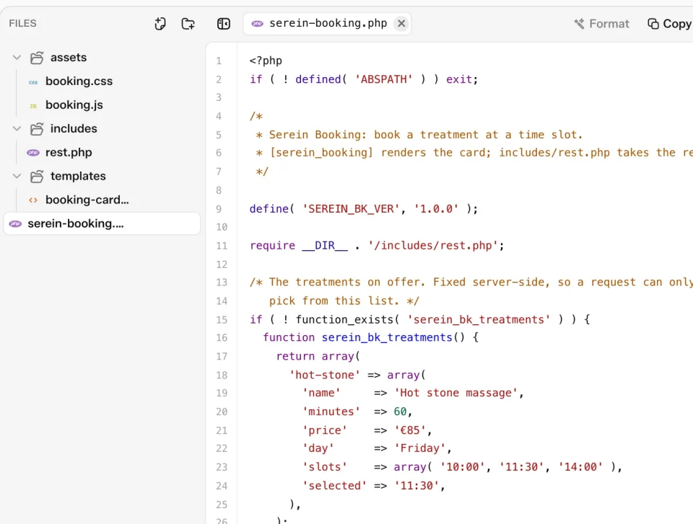Click the includes folder icon
The height and width of the screenshot is (524, 693).
(37, 128)
